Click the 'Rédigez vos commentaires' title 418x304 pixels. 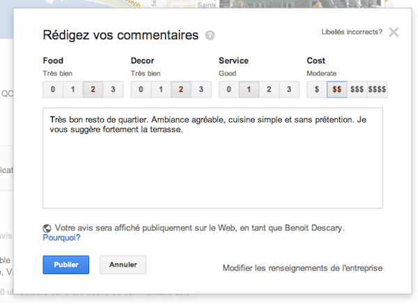pos(121,36)
